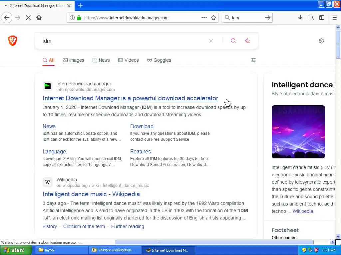The height and width of the screenshot is (255, 341).
Task: Switch to VMware-workstation taskbar item
Action: pyautogui.click(x=115, y=250)
